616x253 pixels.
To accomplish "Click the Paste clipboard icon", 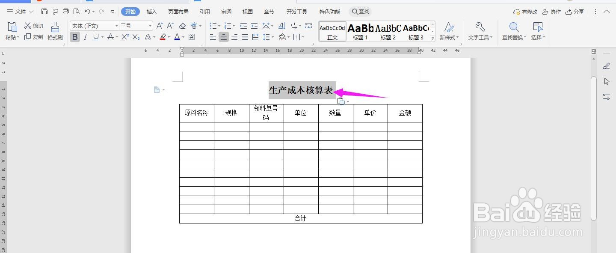I will click(12, 27).
